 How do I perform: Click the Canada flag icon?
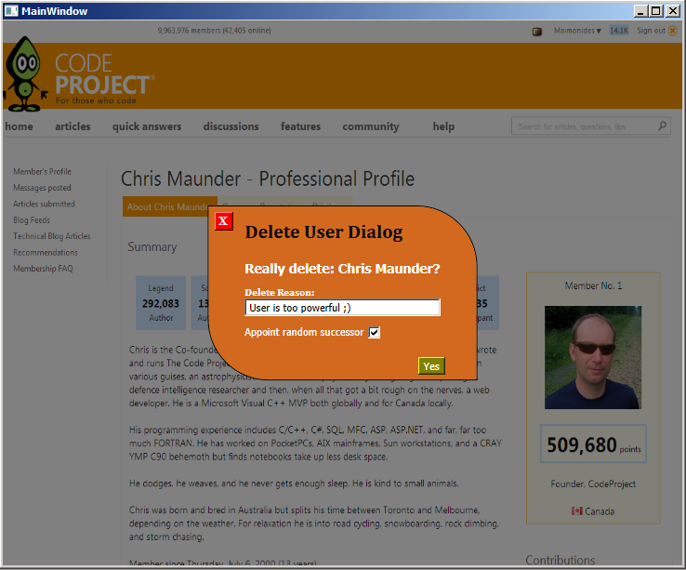point(577,510)
